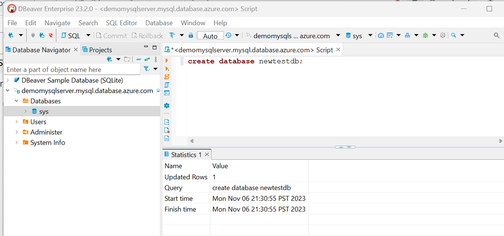Click the Open console terminal icon

point(167,93)
